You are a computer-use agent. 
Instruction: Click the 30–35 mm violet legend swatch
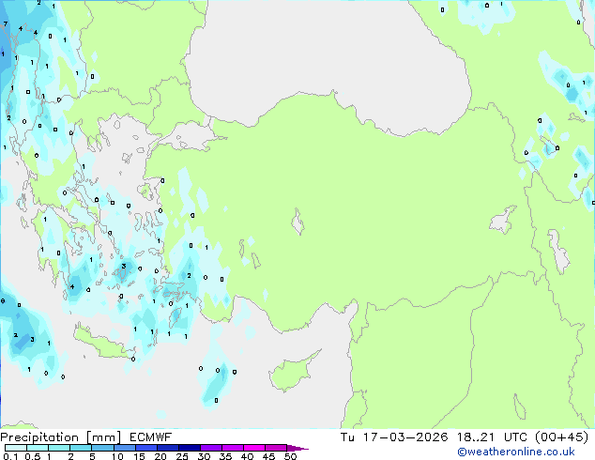click(210, 448)
